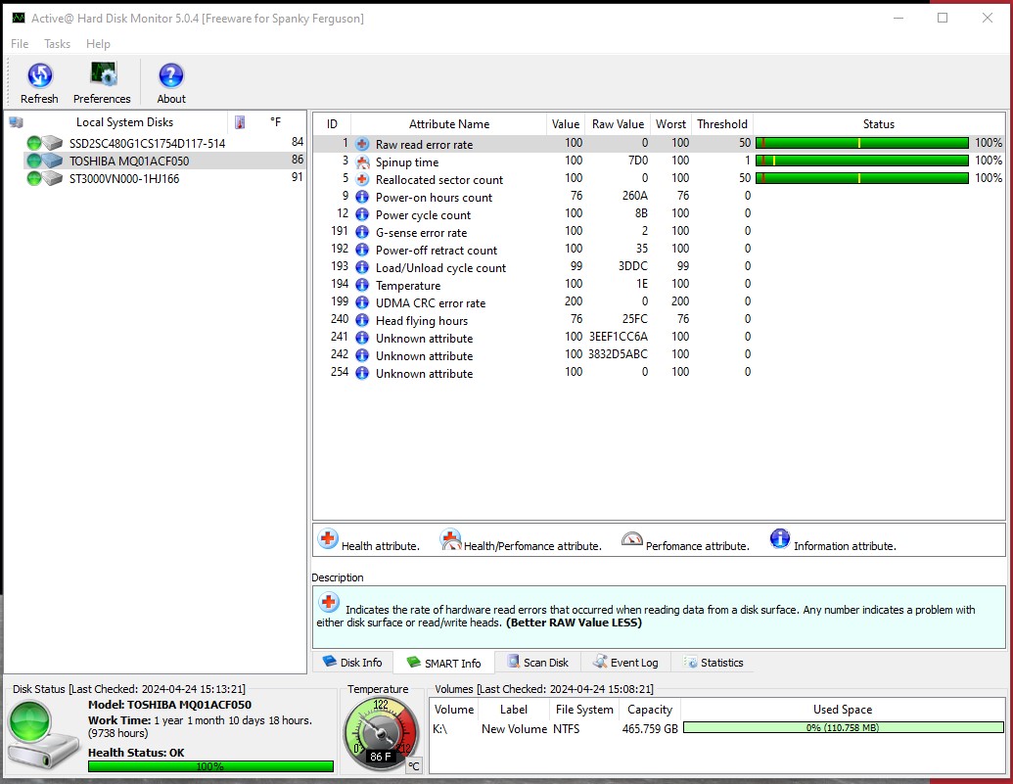The image size is (1013, 784).
Task: Open the Statistics tab
Action: point(714,663)
